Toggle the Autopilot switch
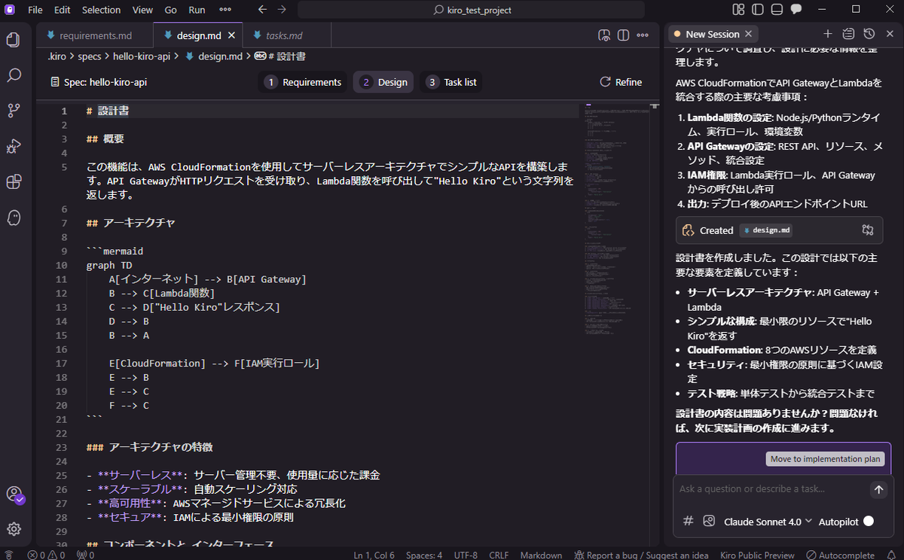 click(869, 521)
